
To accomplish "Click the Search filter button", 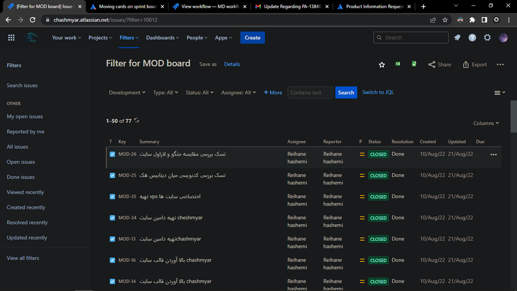I will [x=346, y=93].
